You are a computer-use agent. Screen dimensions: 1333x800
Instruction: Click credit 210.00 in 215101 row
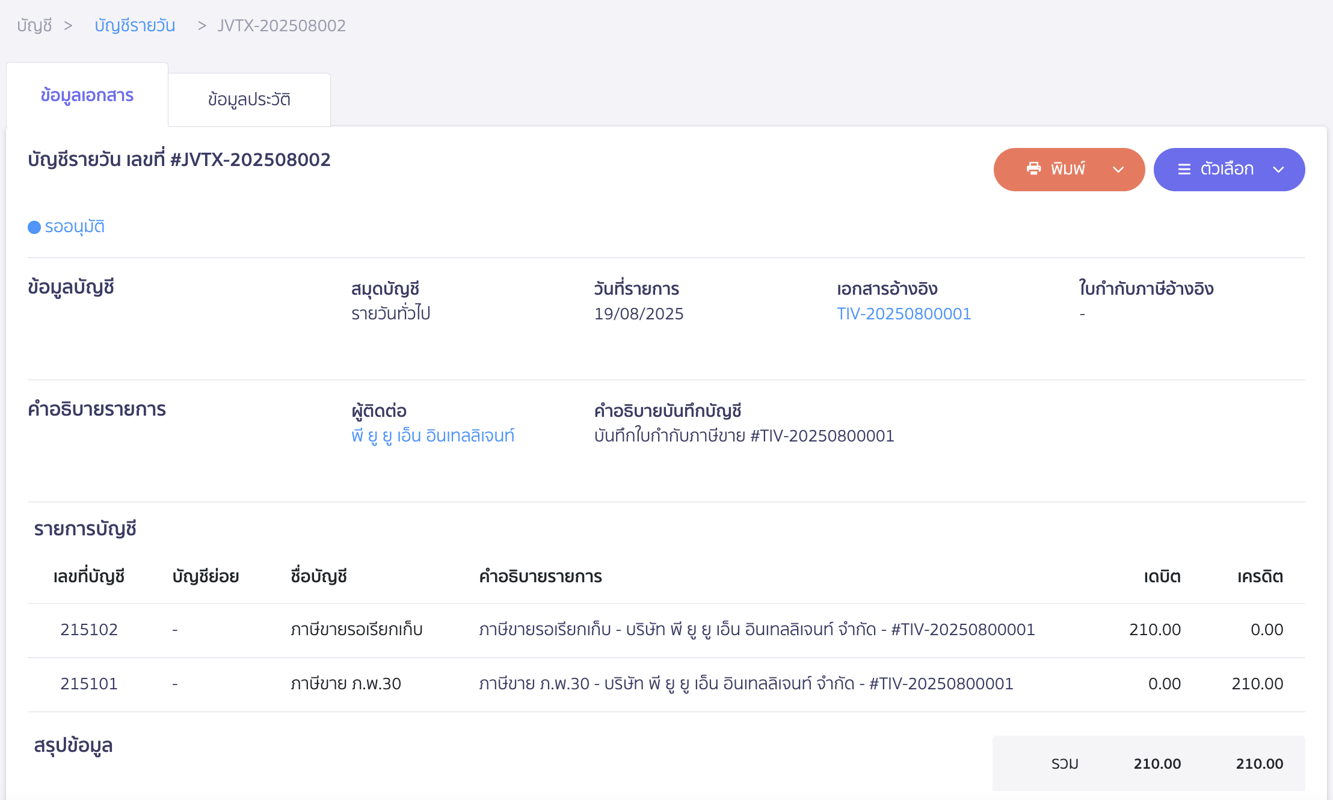(x=1257, y=684)
